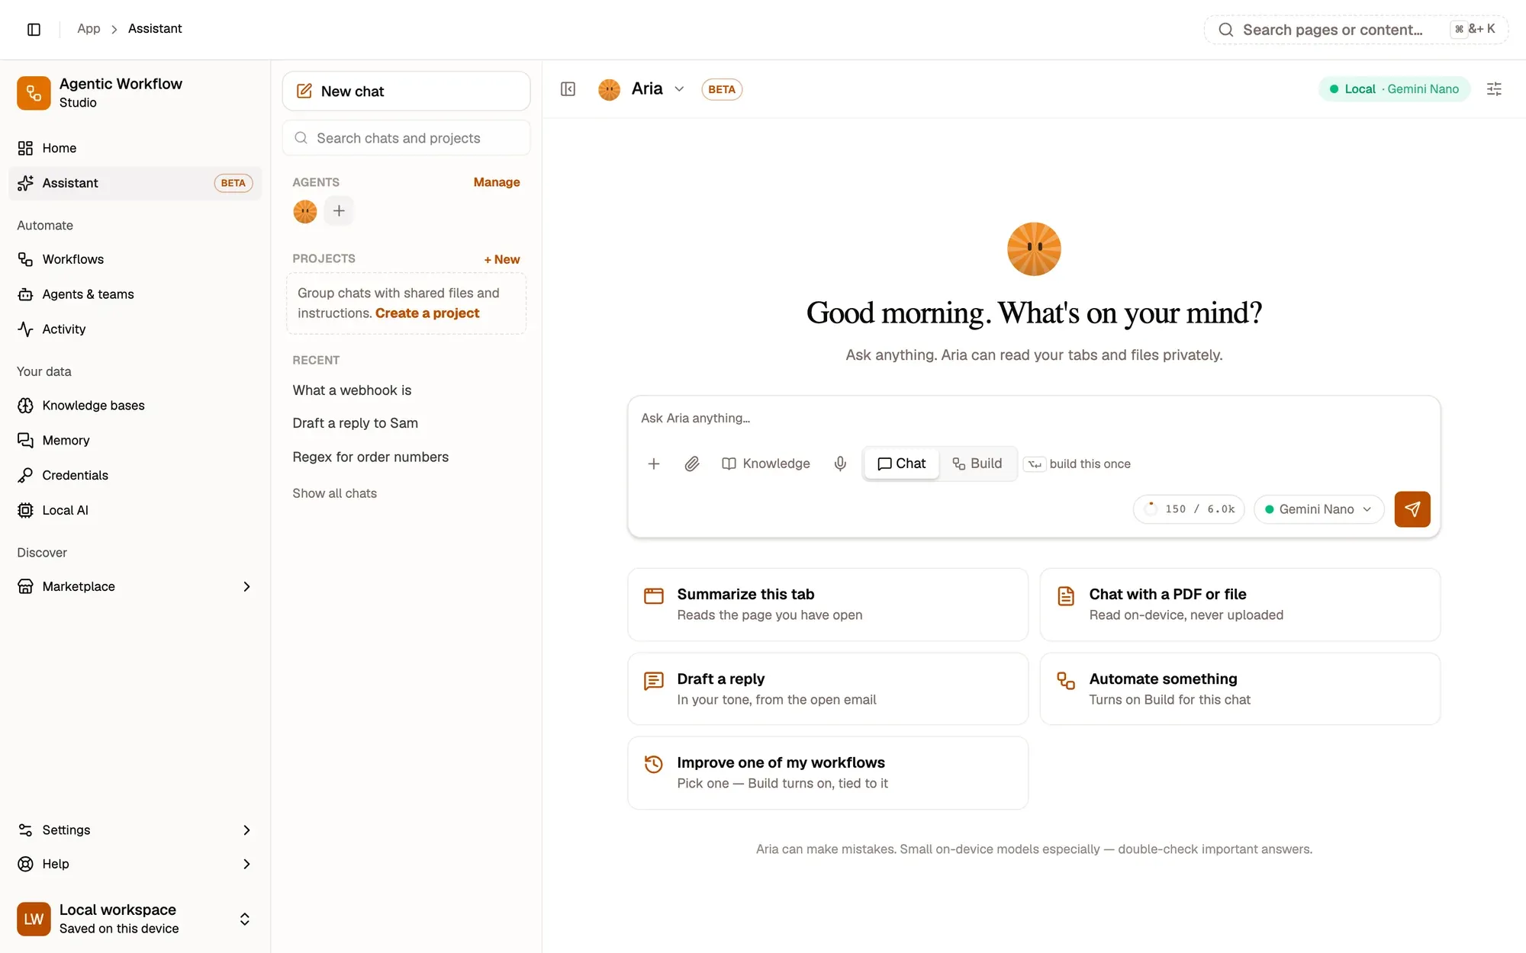
Task: Activate the microphone voice input
Action: [x=840, y=464]
